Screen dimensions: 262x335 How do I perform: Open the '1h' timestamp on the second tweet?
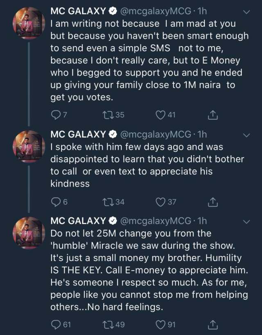click(x=202, y=134)
